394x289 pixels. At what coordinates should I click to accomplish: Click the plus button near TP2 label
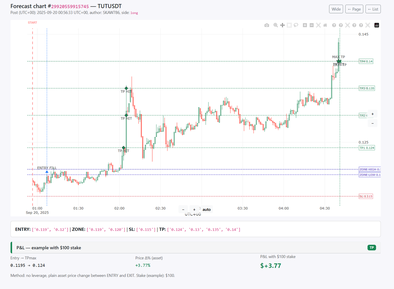(372, 114)
